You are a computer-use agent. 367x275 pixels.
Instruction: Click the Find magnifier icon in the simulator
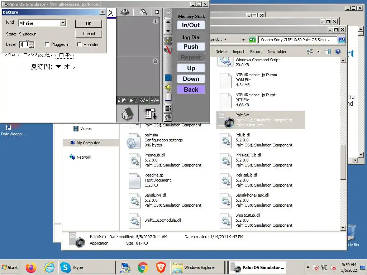[143, 12]
